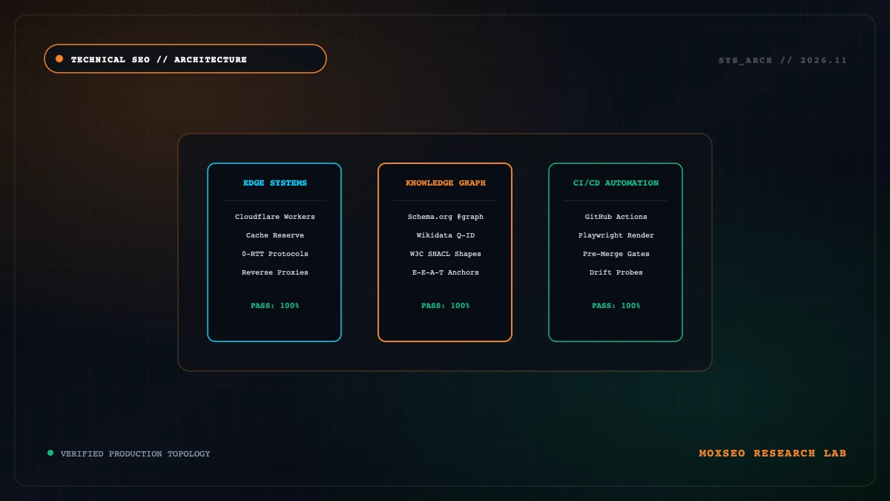Image resolution: width=890 pixels, height=501 pixels.
Task: Open the Knowledge Graph card heading
Action: tap(446, 183)
